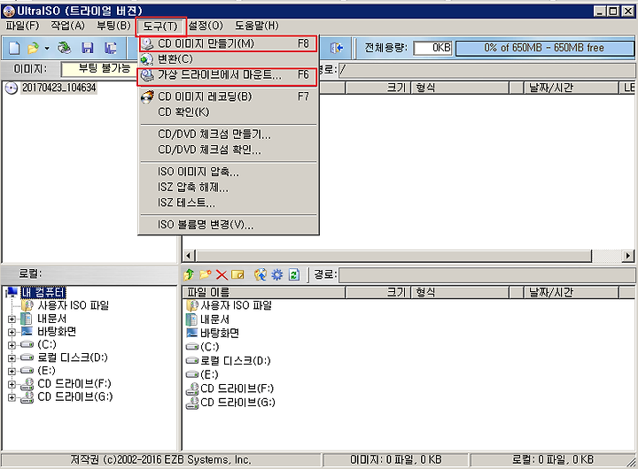The width and height of the screenshot is (638, 469).
Task: Click the New Folder icon in local toolbar
Action: (x=206, y=275)
